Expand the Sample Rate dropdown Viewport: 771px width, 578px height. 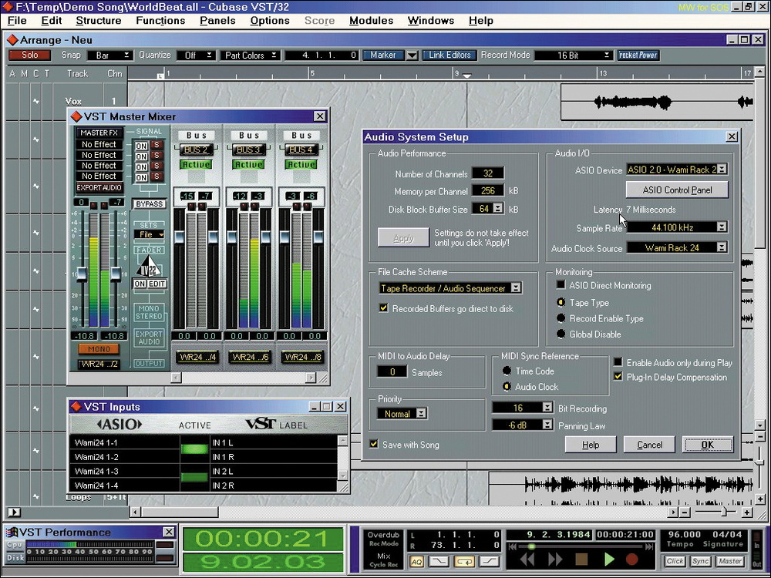coord(722,227)
